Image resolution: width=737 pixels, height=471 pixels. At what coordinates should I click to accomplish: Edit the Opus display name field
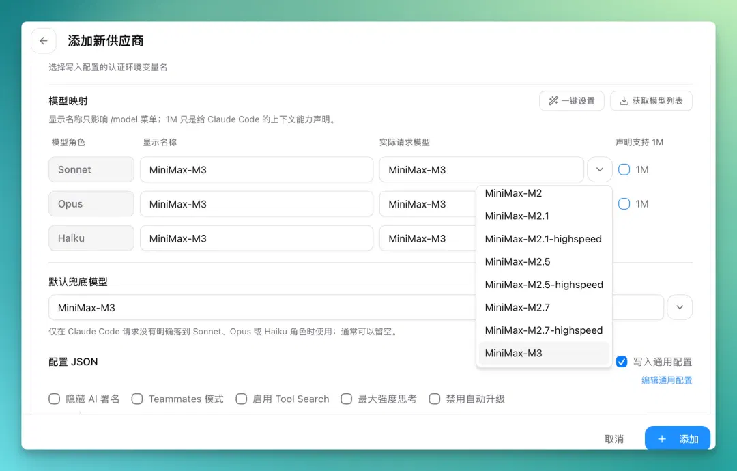coord(257,203)
